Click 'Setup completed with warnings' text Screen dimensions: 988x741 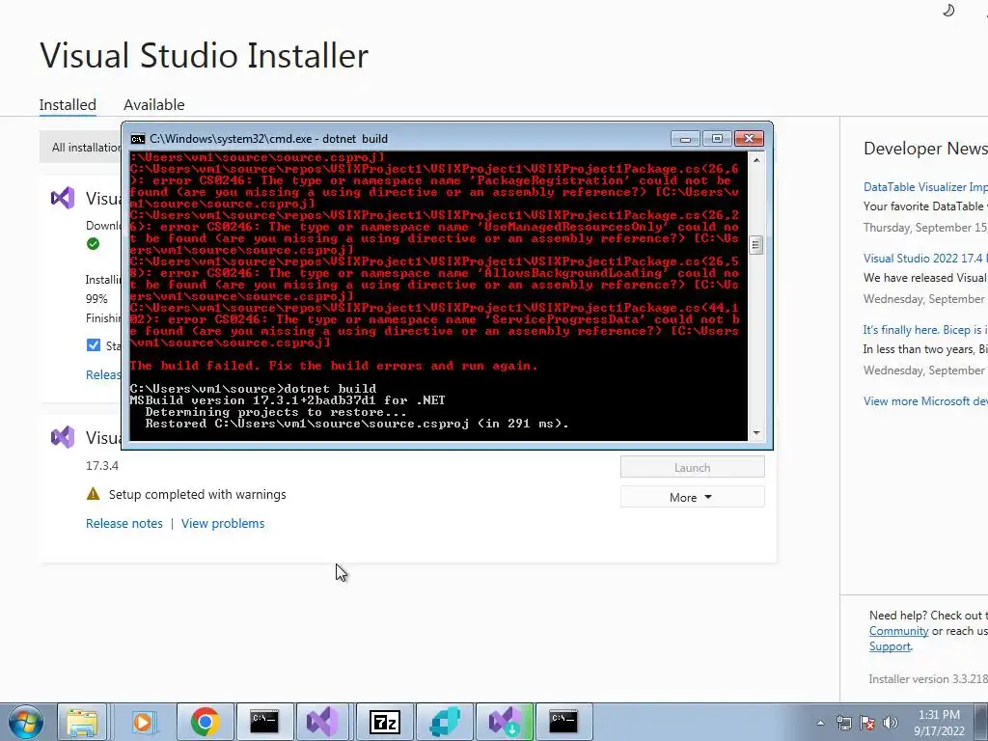pos(197,495)
